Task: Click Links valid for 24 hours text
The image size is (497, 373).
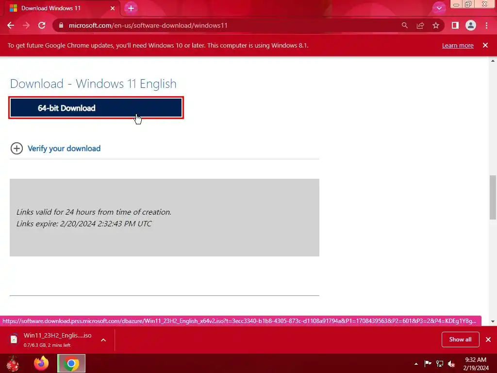Action: [94, 212]
